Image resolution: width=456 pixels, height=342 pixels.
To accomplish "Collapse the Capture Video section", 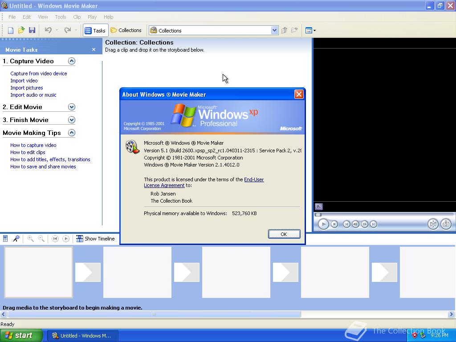I will [72, 61].
